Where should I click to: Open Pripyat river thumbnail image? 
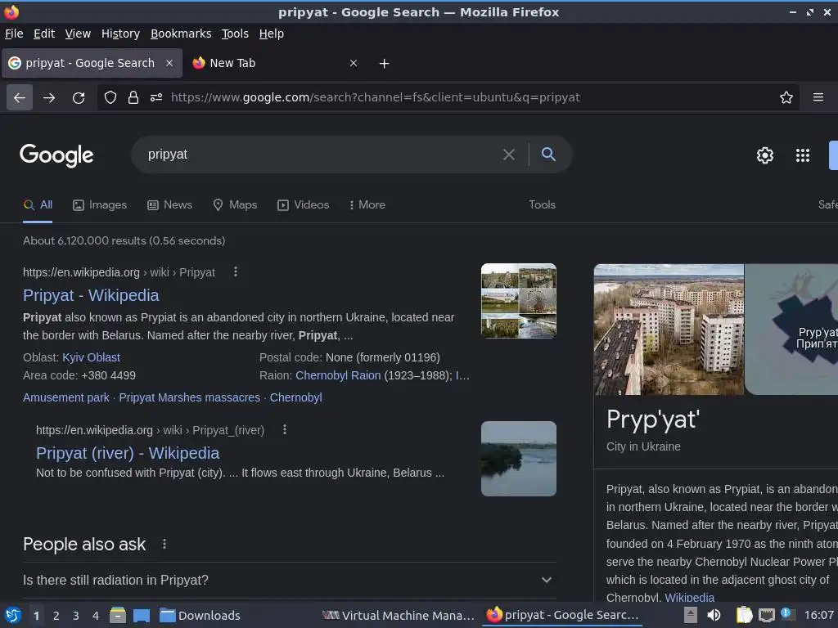pyautogui.click(x=518, y=459)
